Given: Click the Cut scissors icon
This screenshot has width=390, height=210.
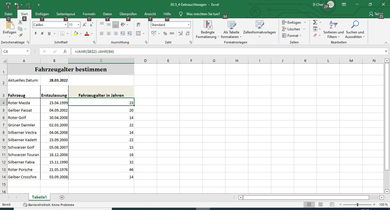Looking at the screenshot, I should [x=20, y=23].
